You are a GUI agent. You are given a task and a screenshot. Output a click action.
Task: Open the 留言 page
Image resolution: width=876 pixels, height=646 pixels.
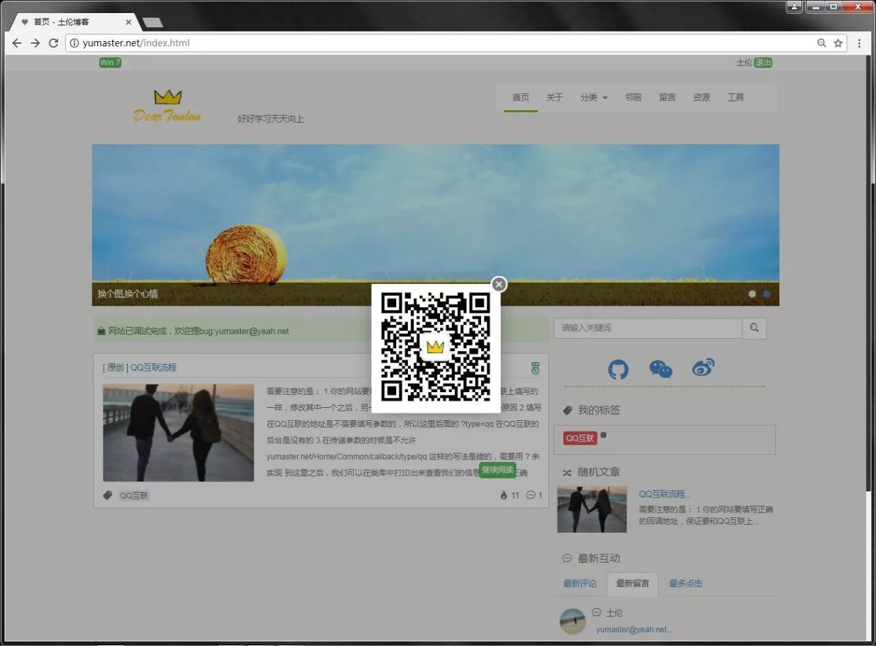pos(667,97)
